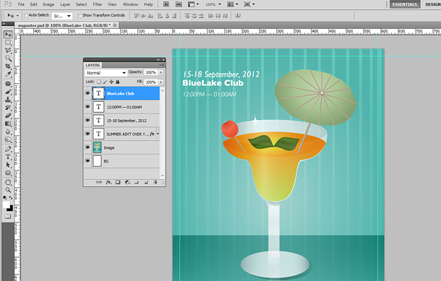Open the Layer menu

tap(65, 4)
